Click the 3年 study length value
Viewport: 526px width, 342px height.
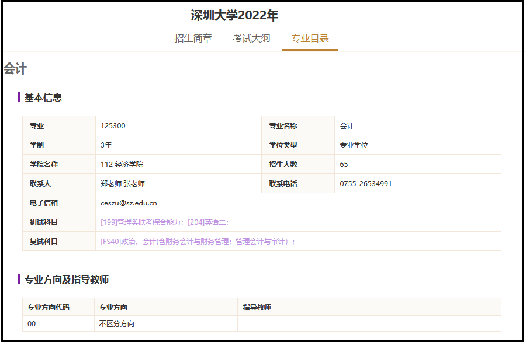[x=106, y=145]
